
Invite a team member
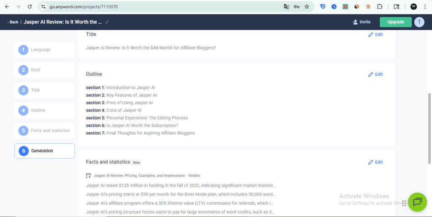362,22
